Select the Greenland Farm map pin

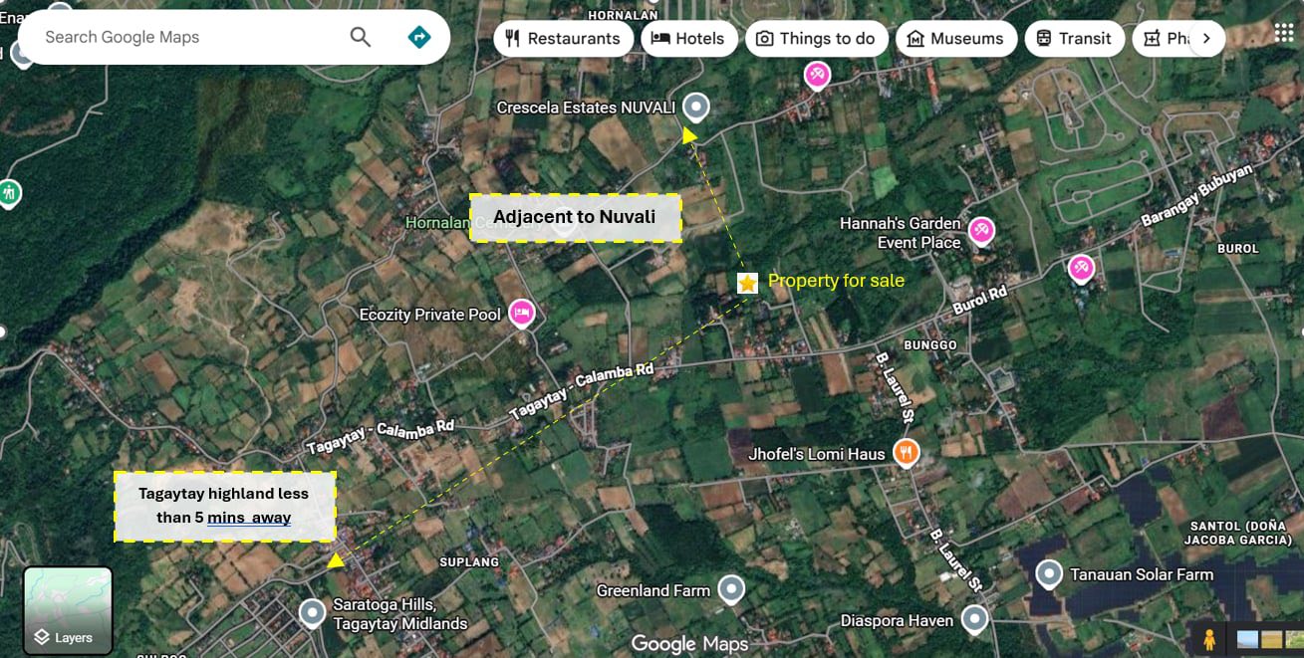tap(731, 589)
